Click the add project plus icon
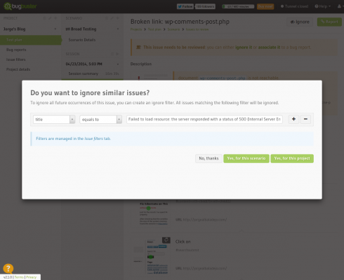This screenshot has height=280, width=344. [55, 18]
